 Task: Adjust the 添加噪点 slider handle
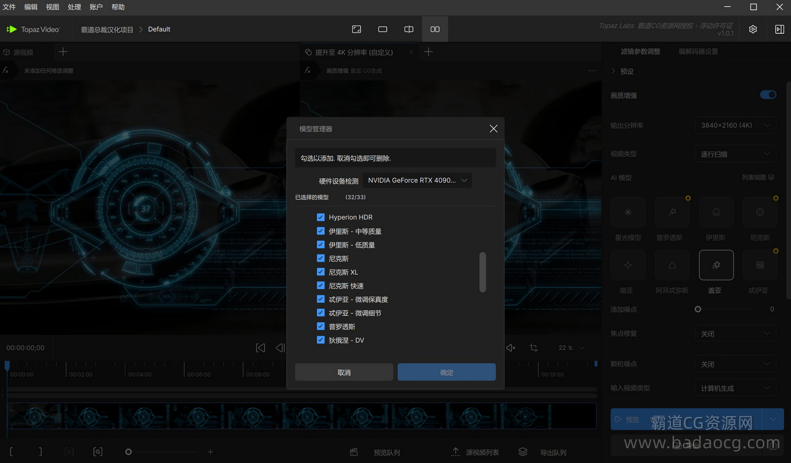point(697,309)
